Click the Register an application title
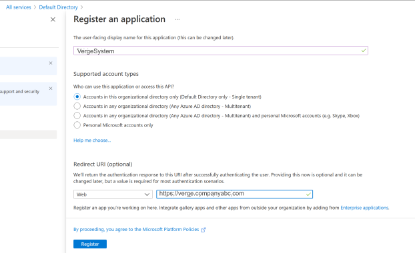Screen dimensions: 415x253 click(x=119, y=19)
